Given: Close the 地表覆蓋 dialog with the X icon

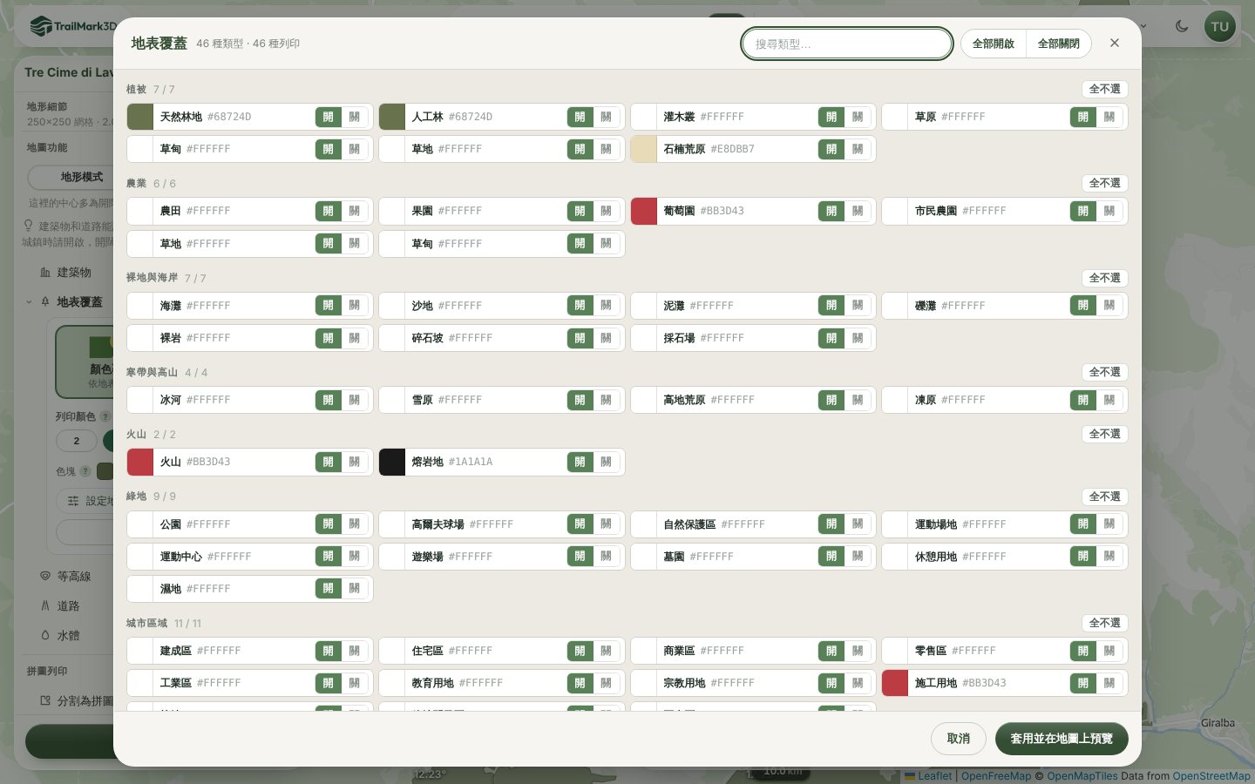Looking at the screenshot, I should point(1114,43).
